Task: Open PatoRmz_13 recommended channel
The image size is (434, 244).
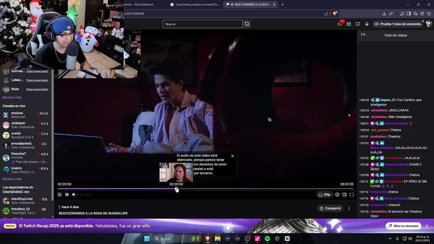Action: (26, 211)
